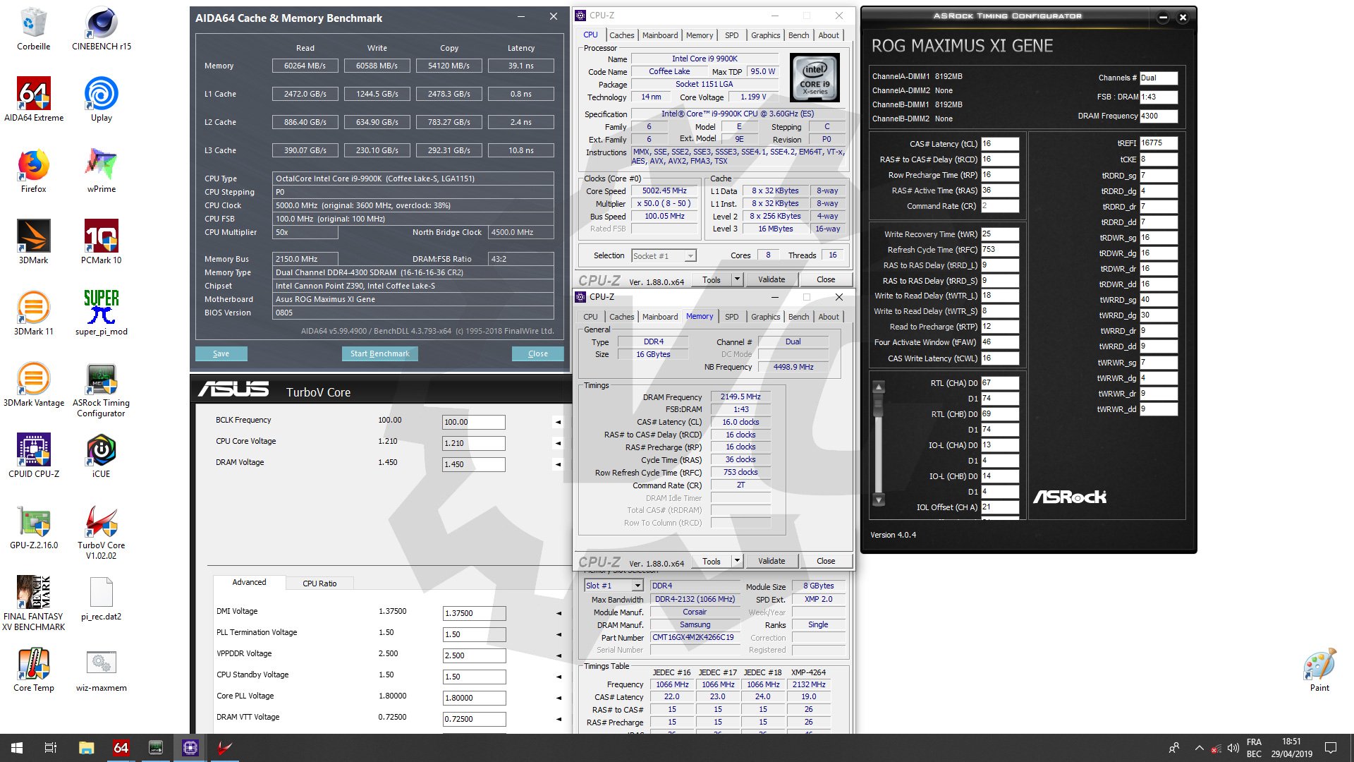Open AIDA64 Extreme desktop icon

tap(33, 99)
